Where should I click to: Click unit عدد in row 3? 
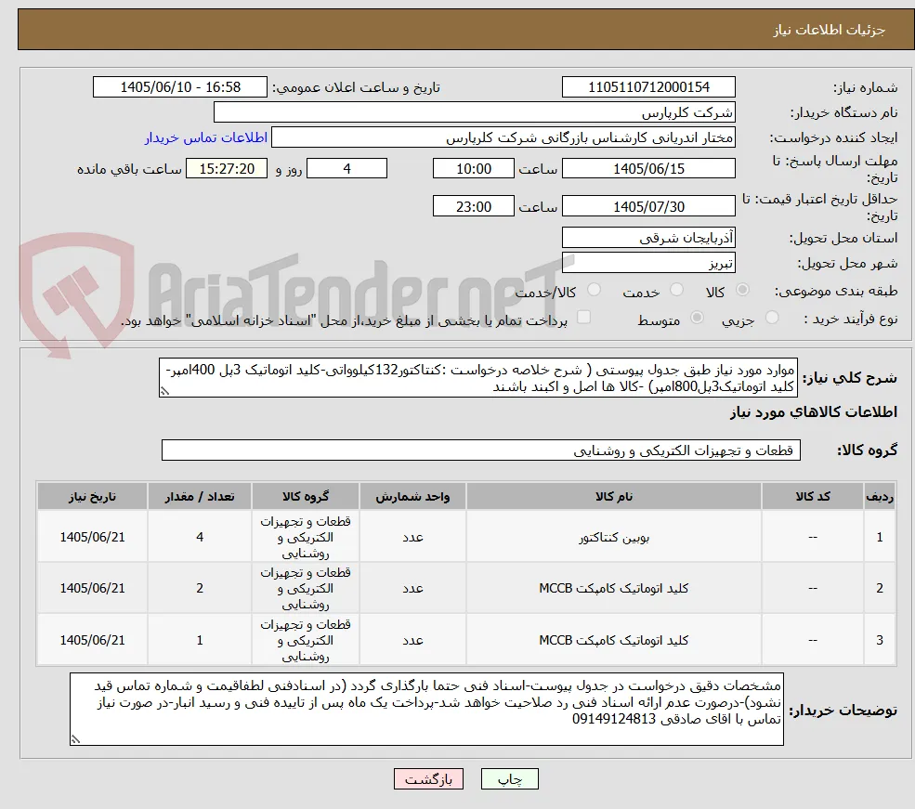(412, 640)
